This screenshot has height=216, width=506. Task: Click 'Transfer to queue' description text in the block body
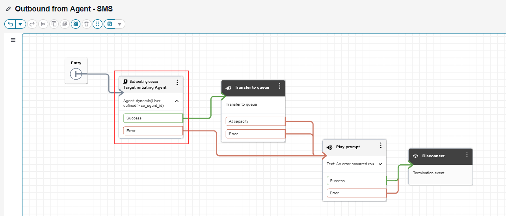point(241,104)
